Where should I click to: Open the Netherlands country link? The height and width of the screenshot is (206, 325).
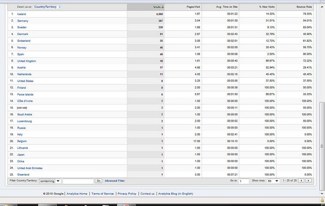pos(24,74)
